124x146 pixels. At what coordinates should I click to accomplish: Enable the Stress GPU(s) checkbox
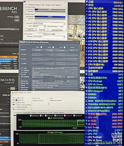tap(16, 109)
